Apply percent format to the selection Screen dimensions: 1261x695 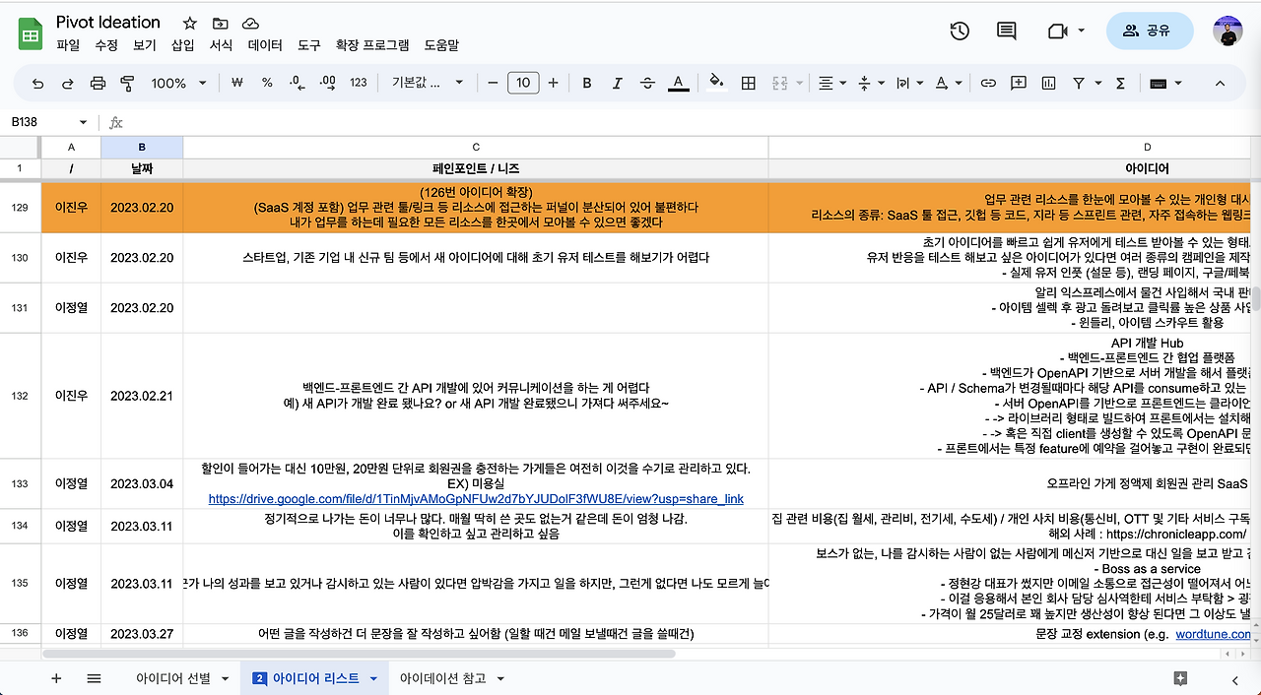click(266, 83)
